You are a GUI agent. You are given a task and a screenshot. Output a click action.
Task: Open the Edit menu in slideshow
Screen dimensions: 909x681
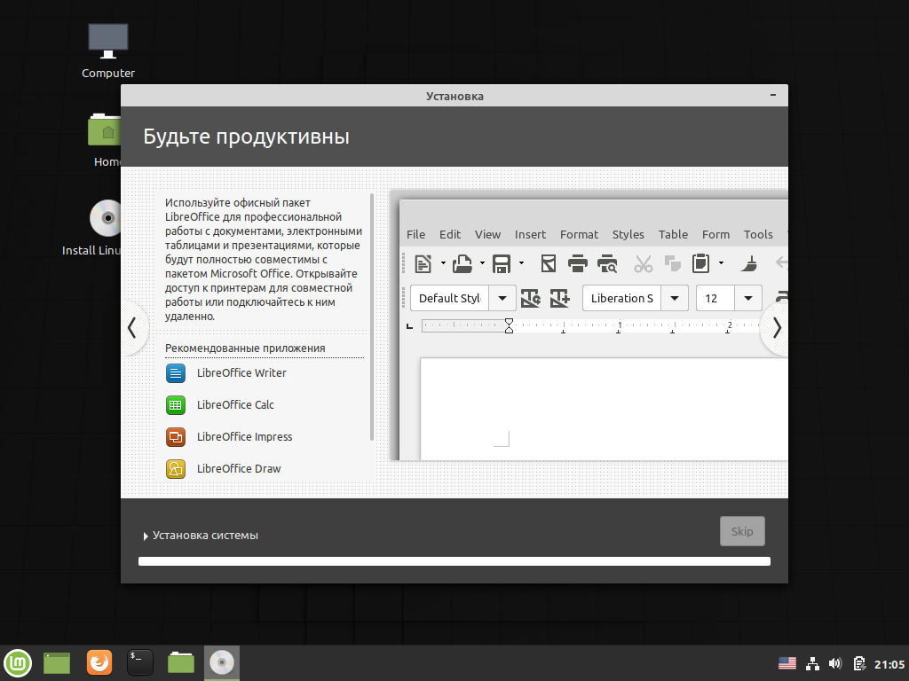point(450,234)
